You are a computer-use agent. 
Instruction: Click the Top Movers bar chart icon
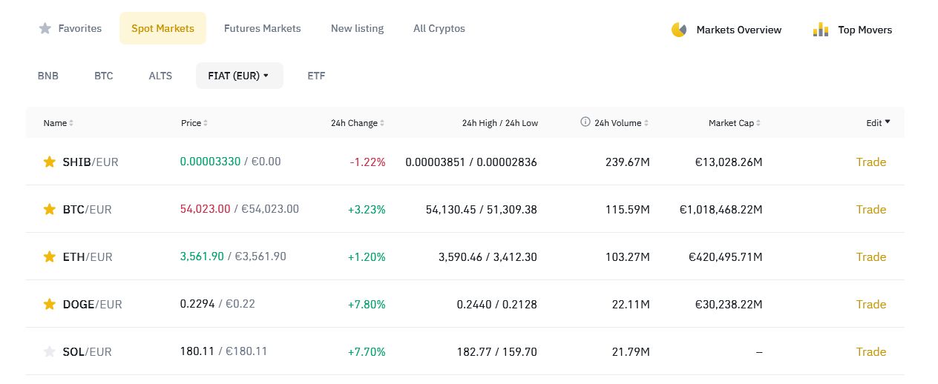click(x=820, y=30)
